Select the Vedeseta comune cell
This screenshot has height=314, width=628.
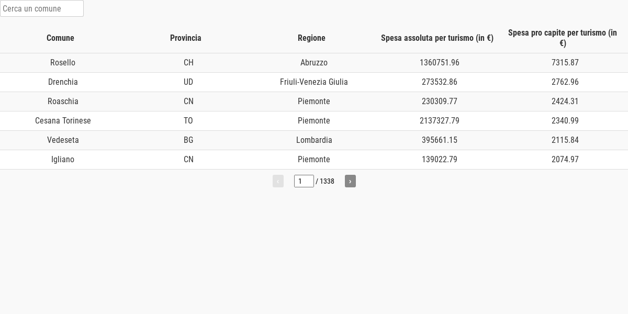tap(63, 140)
